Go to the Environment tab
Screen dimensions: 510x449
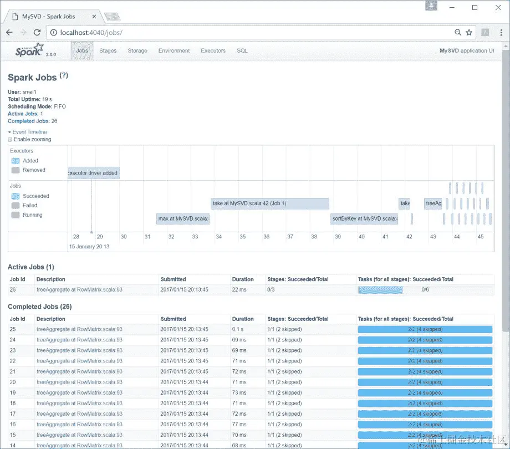174,50
